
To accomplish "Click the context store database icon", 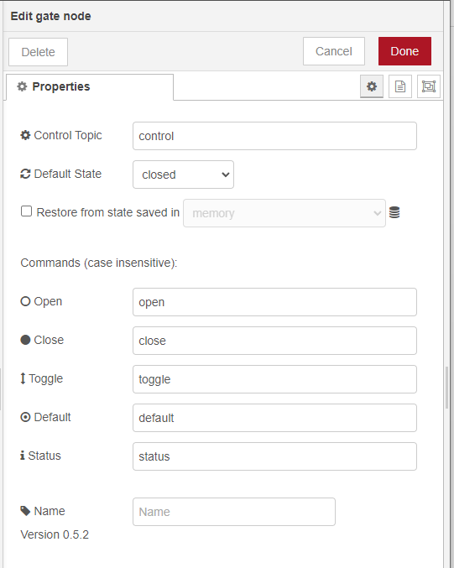I will (394, 212).
